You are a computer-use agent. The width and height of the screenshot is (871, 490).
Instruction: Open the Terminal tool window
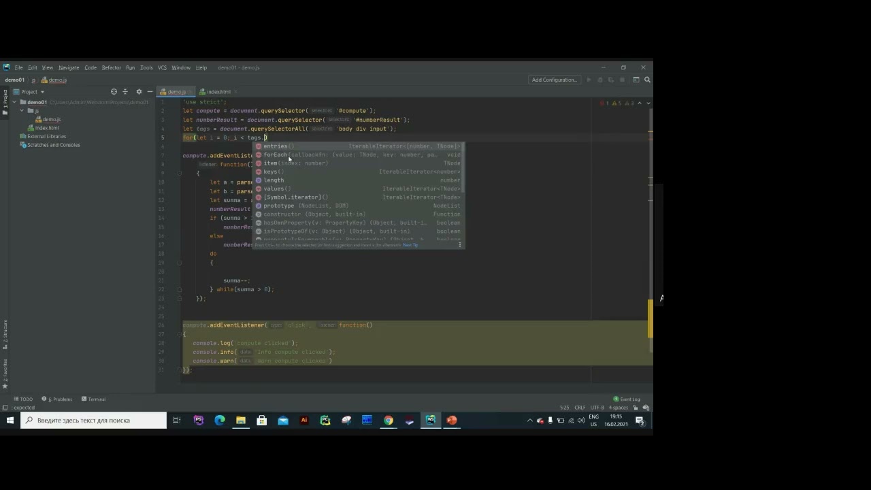point(93,399)
